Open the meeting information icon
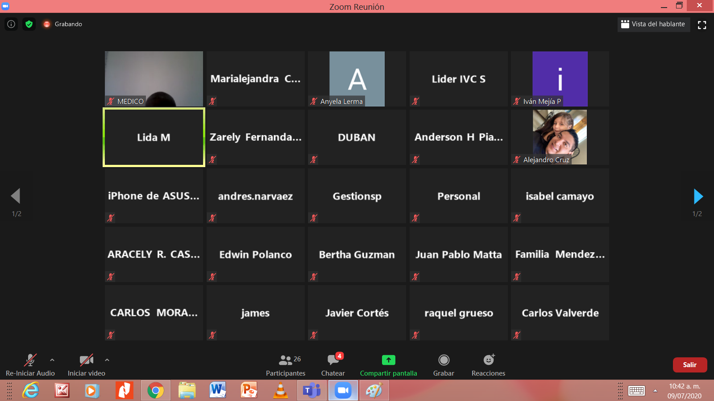The height and width of the screenshot is (401, 714). point(11,24)
